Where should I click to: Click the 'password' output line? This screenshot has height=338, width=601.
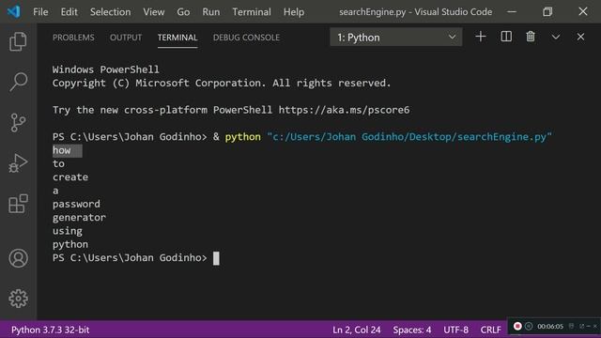76,204
